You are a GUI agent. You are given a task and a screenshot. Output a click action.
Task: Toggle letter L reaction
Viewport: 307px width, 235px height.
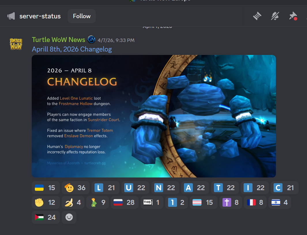(105, 188)
